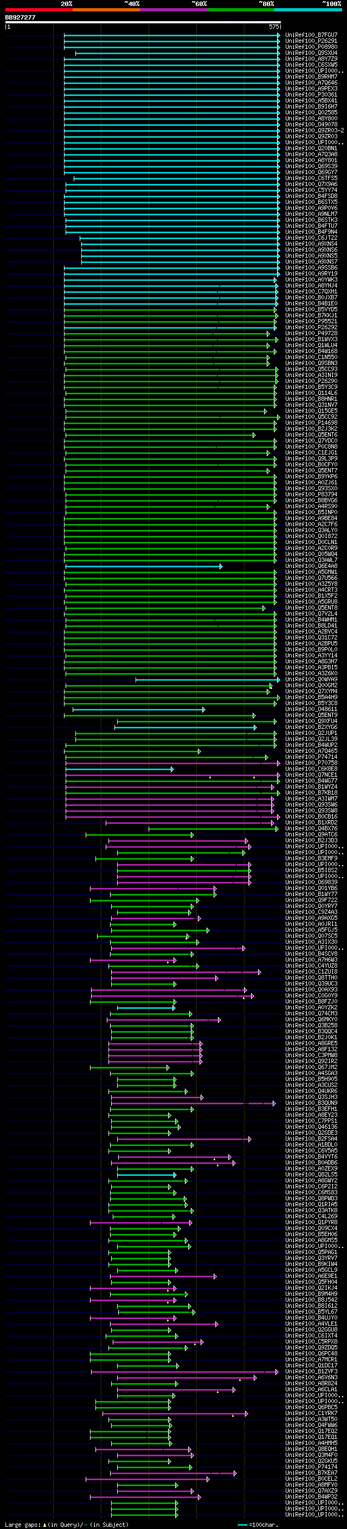Click the purple ~60% legend color segment
This screenshot has width=347, height=1529.
[174, 10]
